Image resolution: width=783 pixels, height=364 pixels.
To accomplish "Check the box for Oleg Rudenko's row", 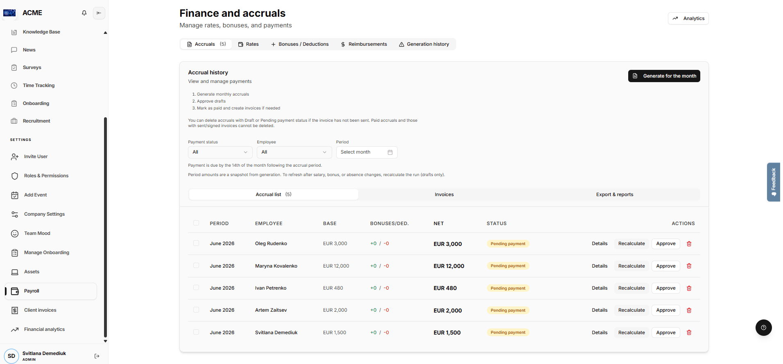I will pos(196,243).
